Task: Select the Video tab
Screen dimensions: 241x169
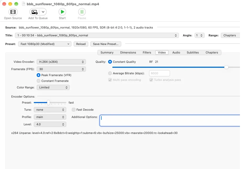Action: point(162,53)
